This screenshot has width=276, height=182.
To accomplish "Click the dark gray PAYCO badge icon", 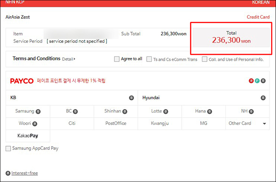I will click(263, 81).
